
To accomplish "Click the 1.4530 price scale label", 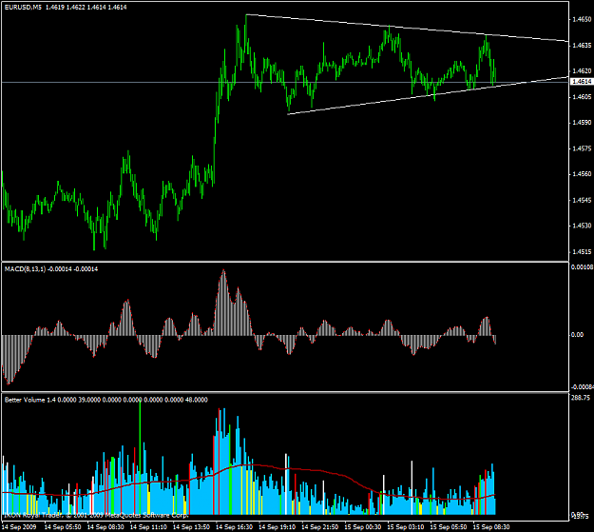I will [x=582, y=226].
